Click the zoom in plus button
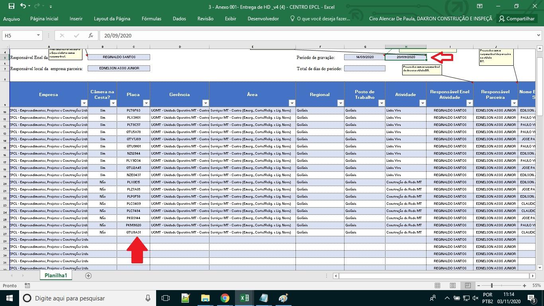The width and height of the screenshot is (544, 306). (x=524, y=286)
